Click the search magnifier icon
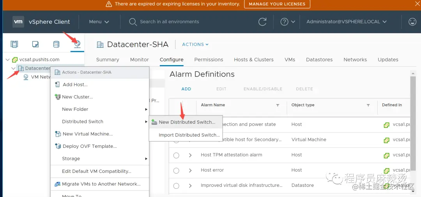 point(133,22)
